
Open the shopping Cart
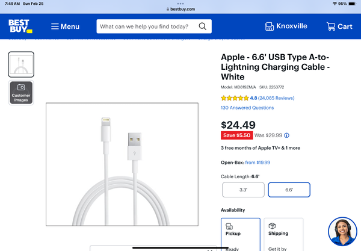(339, 26)
